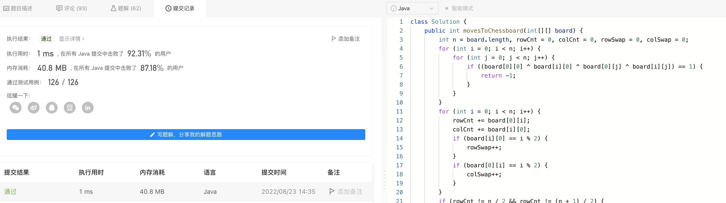Click the 2022/08/23 14:35 timestamp
This screenshot has height=203, width=726.
[x=288, y=192]
